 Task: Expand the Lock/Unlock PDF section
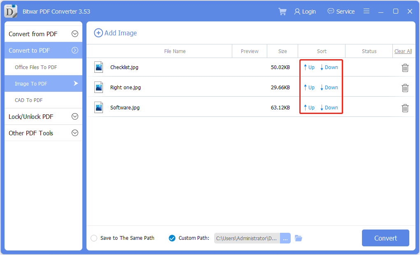[x=75, y=116]
